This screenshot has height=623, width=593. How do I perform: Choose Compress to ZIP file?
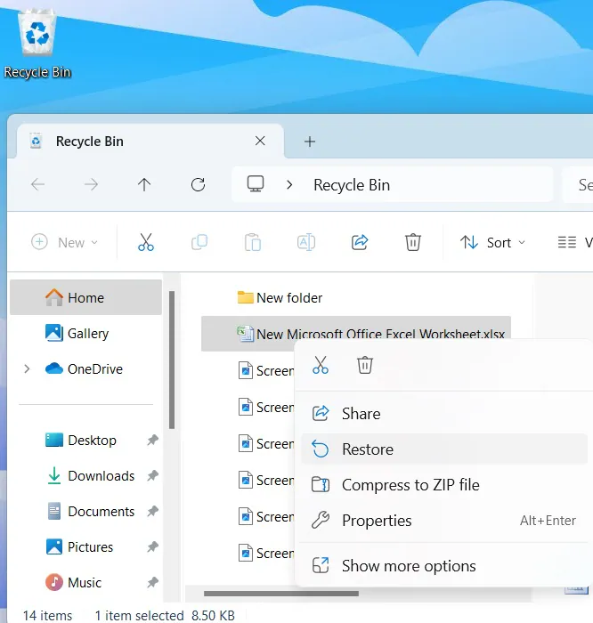tap(444, 485)
